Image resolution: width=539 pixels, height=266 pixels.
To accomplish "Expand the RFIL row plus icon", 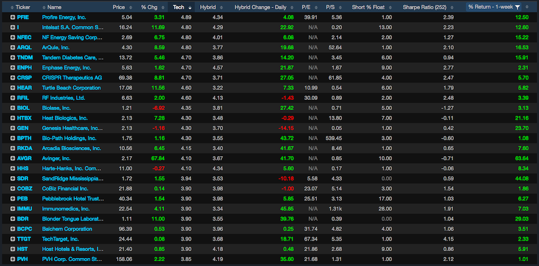I will pyautogui.click(x=12, y=98).
